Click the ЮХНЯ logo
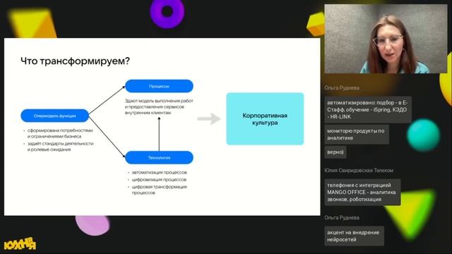 coord(20,243)
